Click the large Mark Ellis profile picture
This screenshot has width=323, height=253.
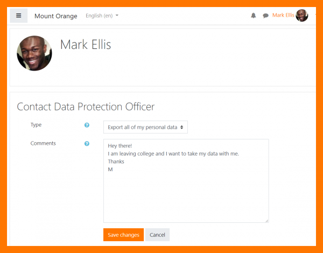click(34, 53)
